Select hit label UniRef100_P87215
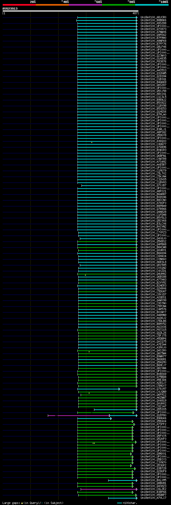 click(153, 330)
